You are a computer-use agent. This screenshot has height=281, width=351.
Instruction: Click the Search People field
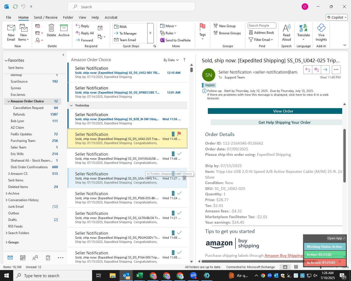coord(262,26)
